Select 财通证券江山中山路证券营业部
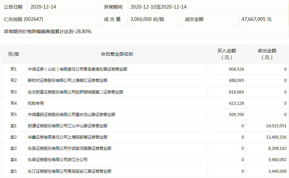 click(67, 126)
